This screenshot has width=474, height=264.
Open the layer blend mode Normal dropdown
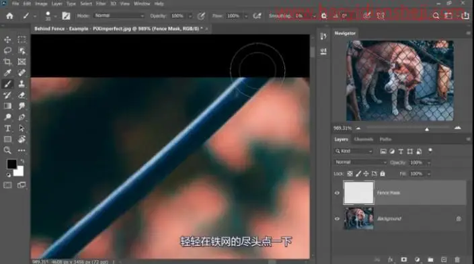[360, 162]
